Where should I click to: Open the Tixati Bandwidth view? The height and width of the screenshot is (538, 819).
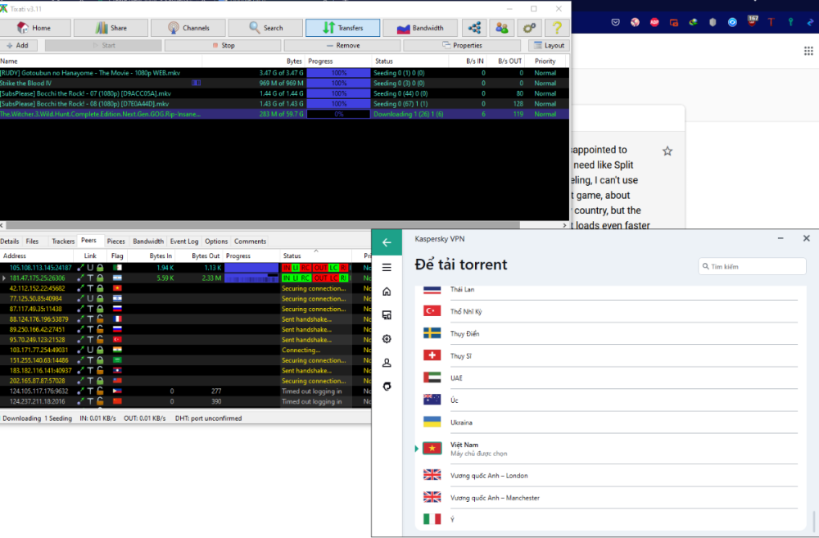tap(420, 28)
